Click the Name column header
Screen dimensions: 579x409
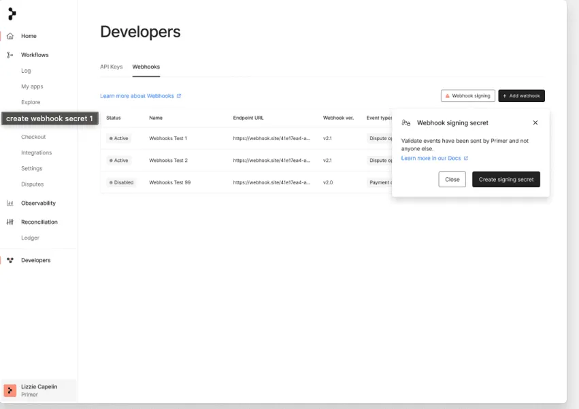[156, 118]
